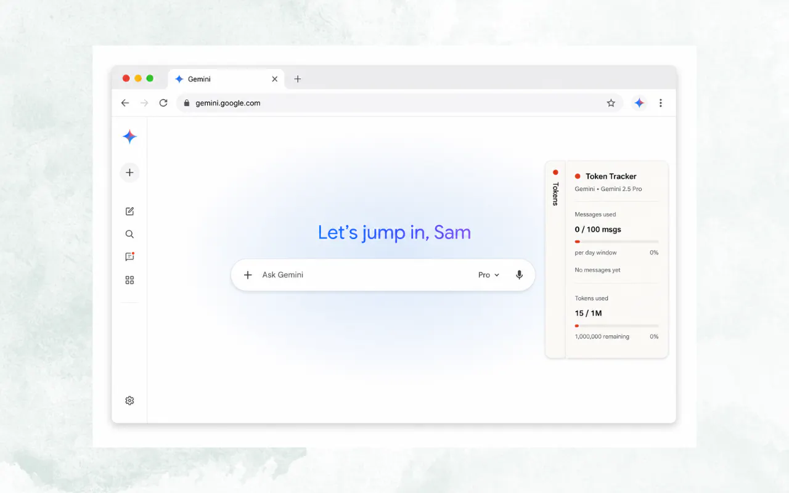
Task: Open the grid apps icon in sidebar
Action: (x=129, y=280)
